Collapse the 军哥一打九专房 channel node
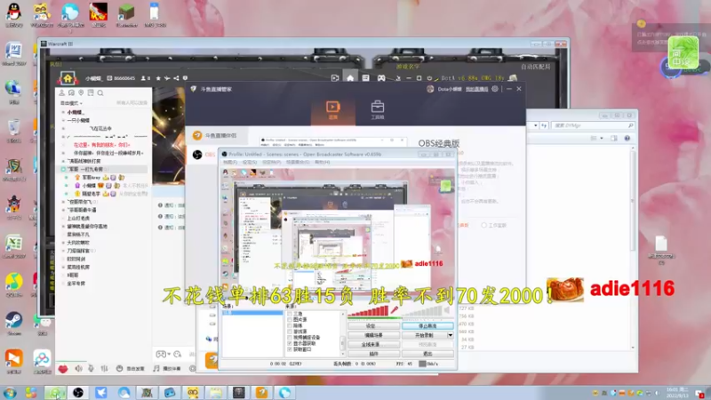This screenshot has width=711, height=400. pyautogui.click(x=63, y=169)
